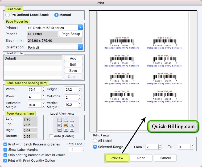Click the Index Val_6 barcode label preview
202x167 pixels.
click(122, 43)
